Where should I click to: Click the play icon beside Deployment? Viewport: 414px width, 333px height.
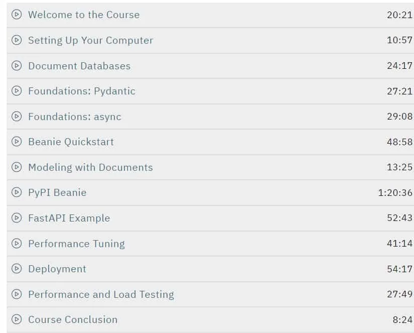pyautogui.click(x=17, y=269)
